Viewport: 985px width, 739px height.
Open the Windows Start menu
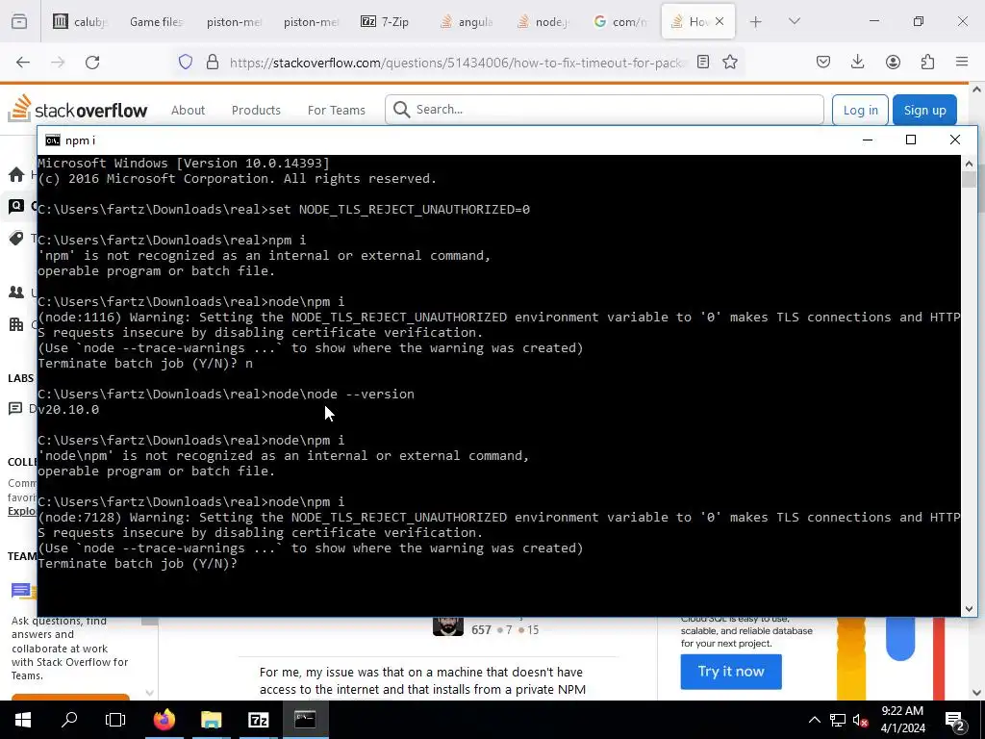click(x=23, y=720)
